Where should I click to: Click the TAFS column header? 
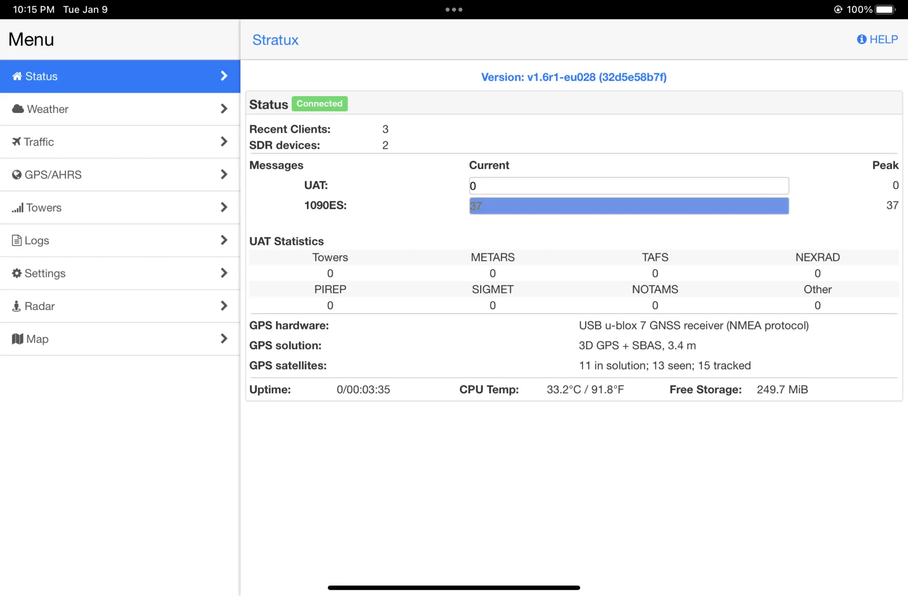655,257
